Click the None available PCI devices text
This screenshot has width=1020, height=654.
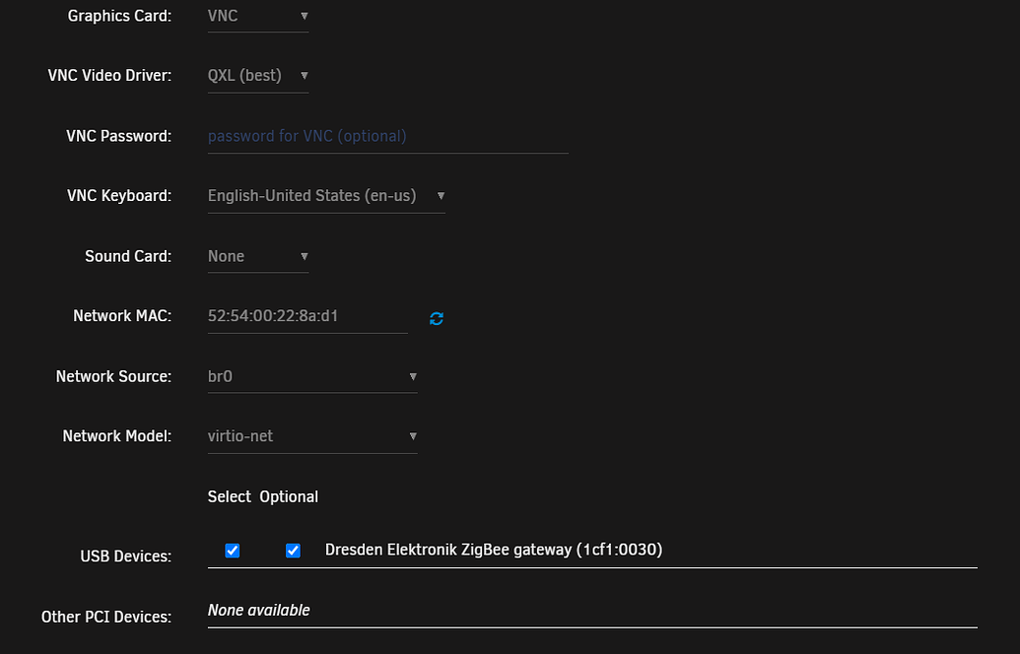[x=258, y=610]
